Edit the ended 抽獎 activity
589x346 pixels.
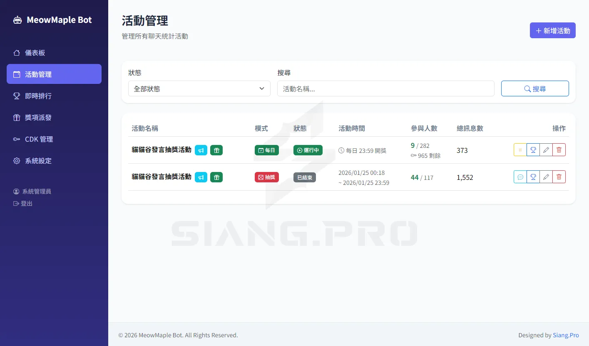[x=546, y=177]
